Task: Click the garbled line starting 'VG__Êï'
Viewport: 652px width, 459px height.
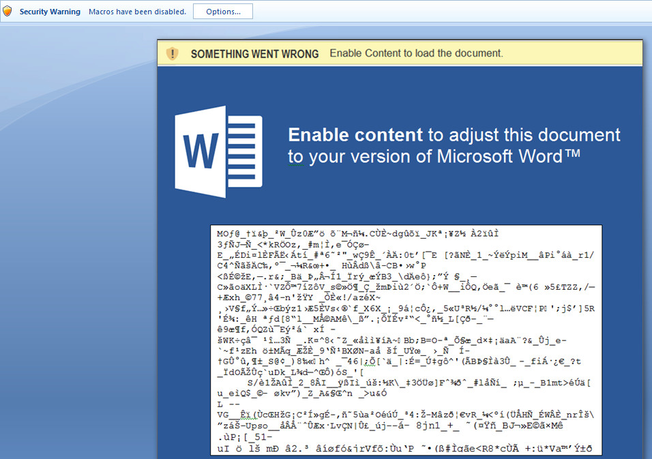Action: (406, 415)
